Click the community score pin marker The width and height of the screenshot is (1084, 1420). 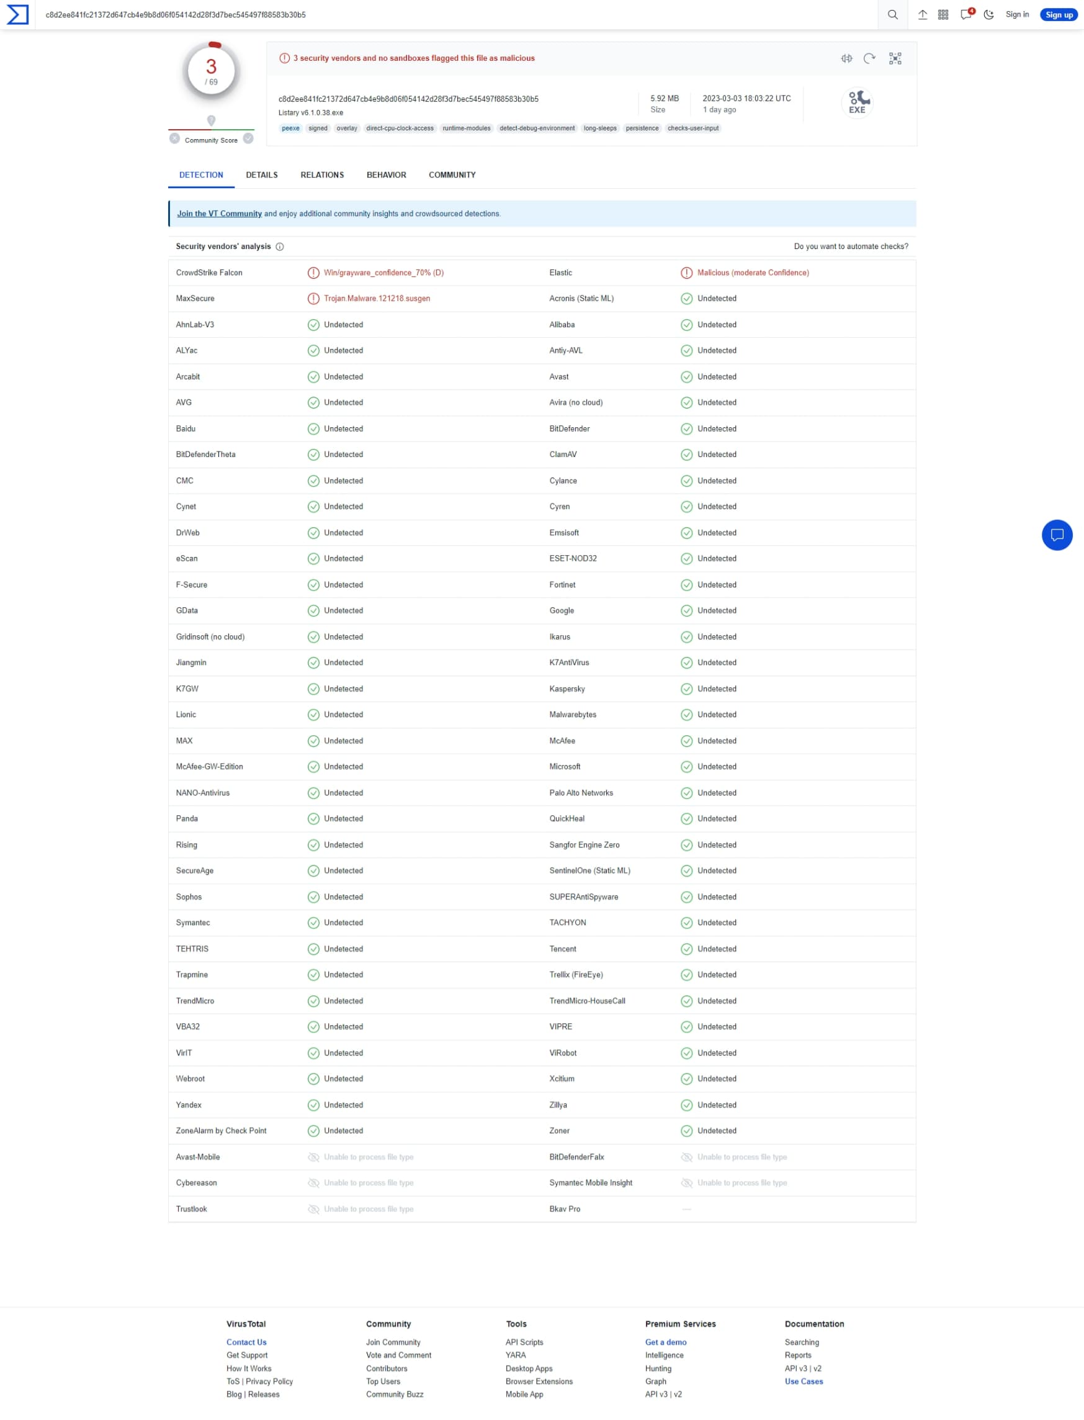tap(211, 120)
